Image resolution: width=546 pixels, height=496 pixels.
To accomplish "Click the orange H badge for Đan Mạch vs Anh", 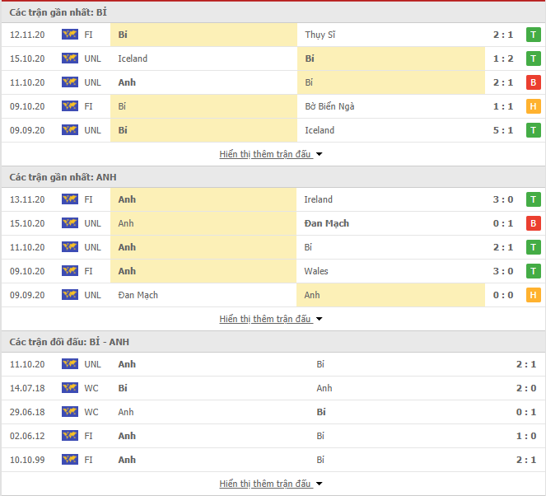I will pyautogui.click(x=533, y=295).
